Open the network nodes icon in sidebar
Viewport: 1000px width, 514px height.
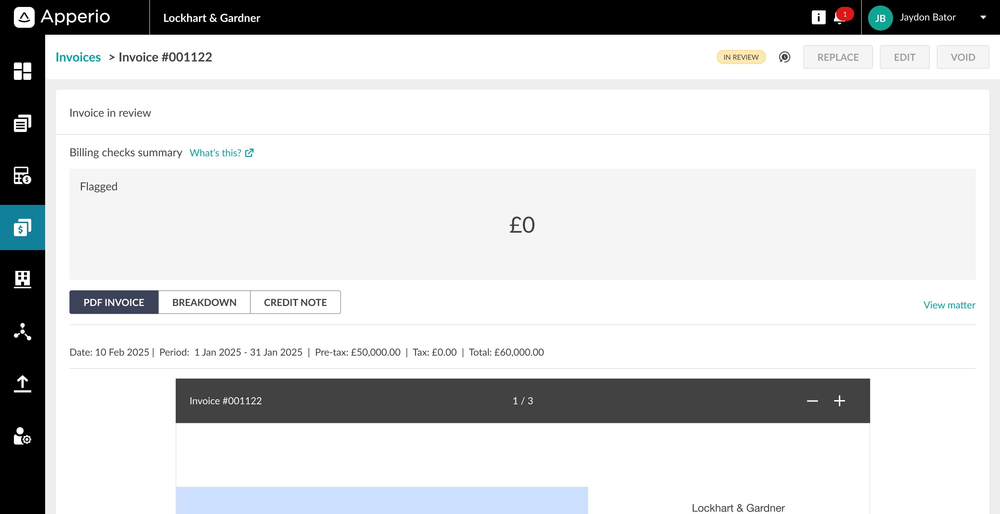23,332
